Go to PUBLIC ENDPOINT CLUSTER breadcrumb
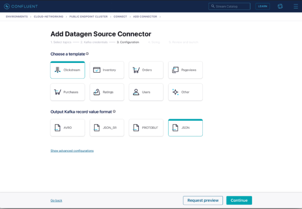 [88, 17]
